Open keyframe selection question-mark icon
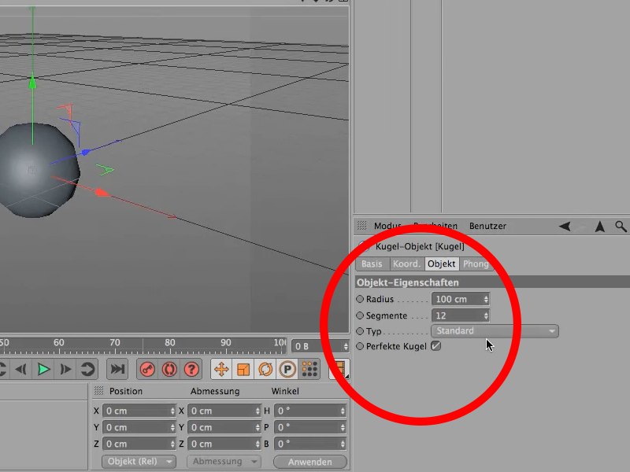Screen dimensions: 630x472 [191, 369]
